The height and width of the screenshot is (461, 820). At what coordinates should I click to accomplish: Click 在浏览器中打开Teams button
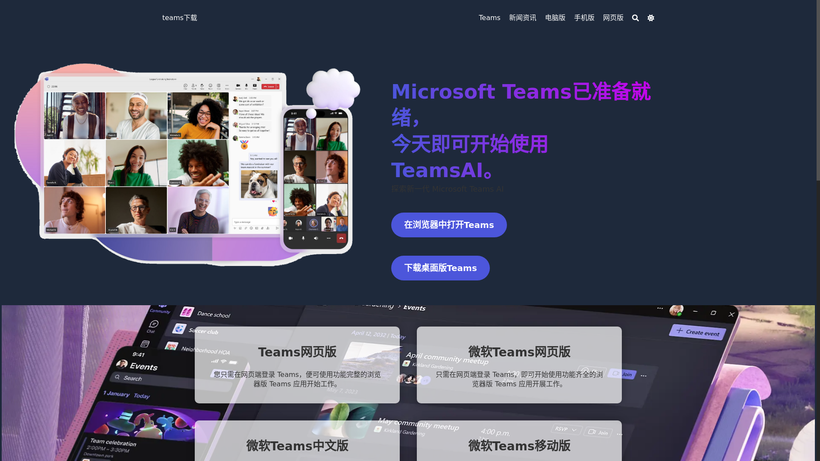tap(449, 225)
